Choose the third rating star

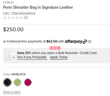point(13,18)
